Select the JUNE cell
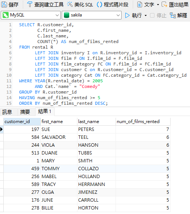This screenshot has height=214, width=190. click(59, 200)
